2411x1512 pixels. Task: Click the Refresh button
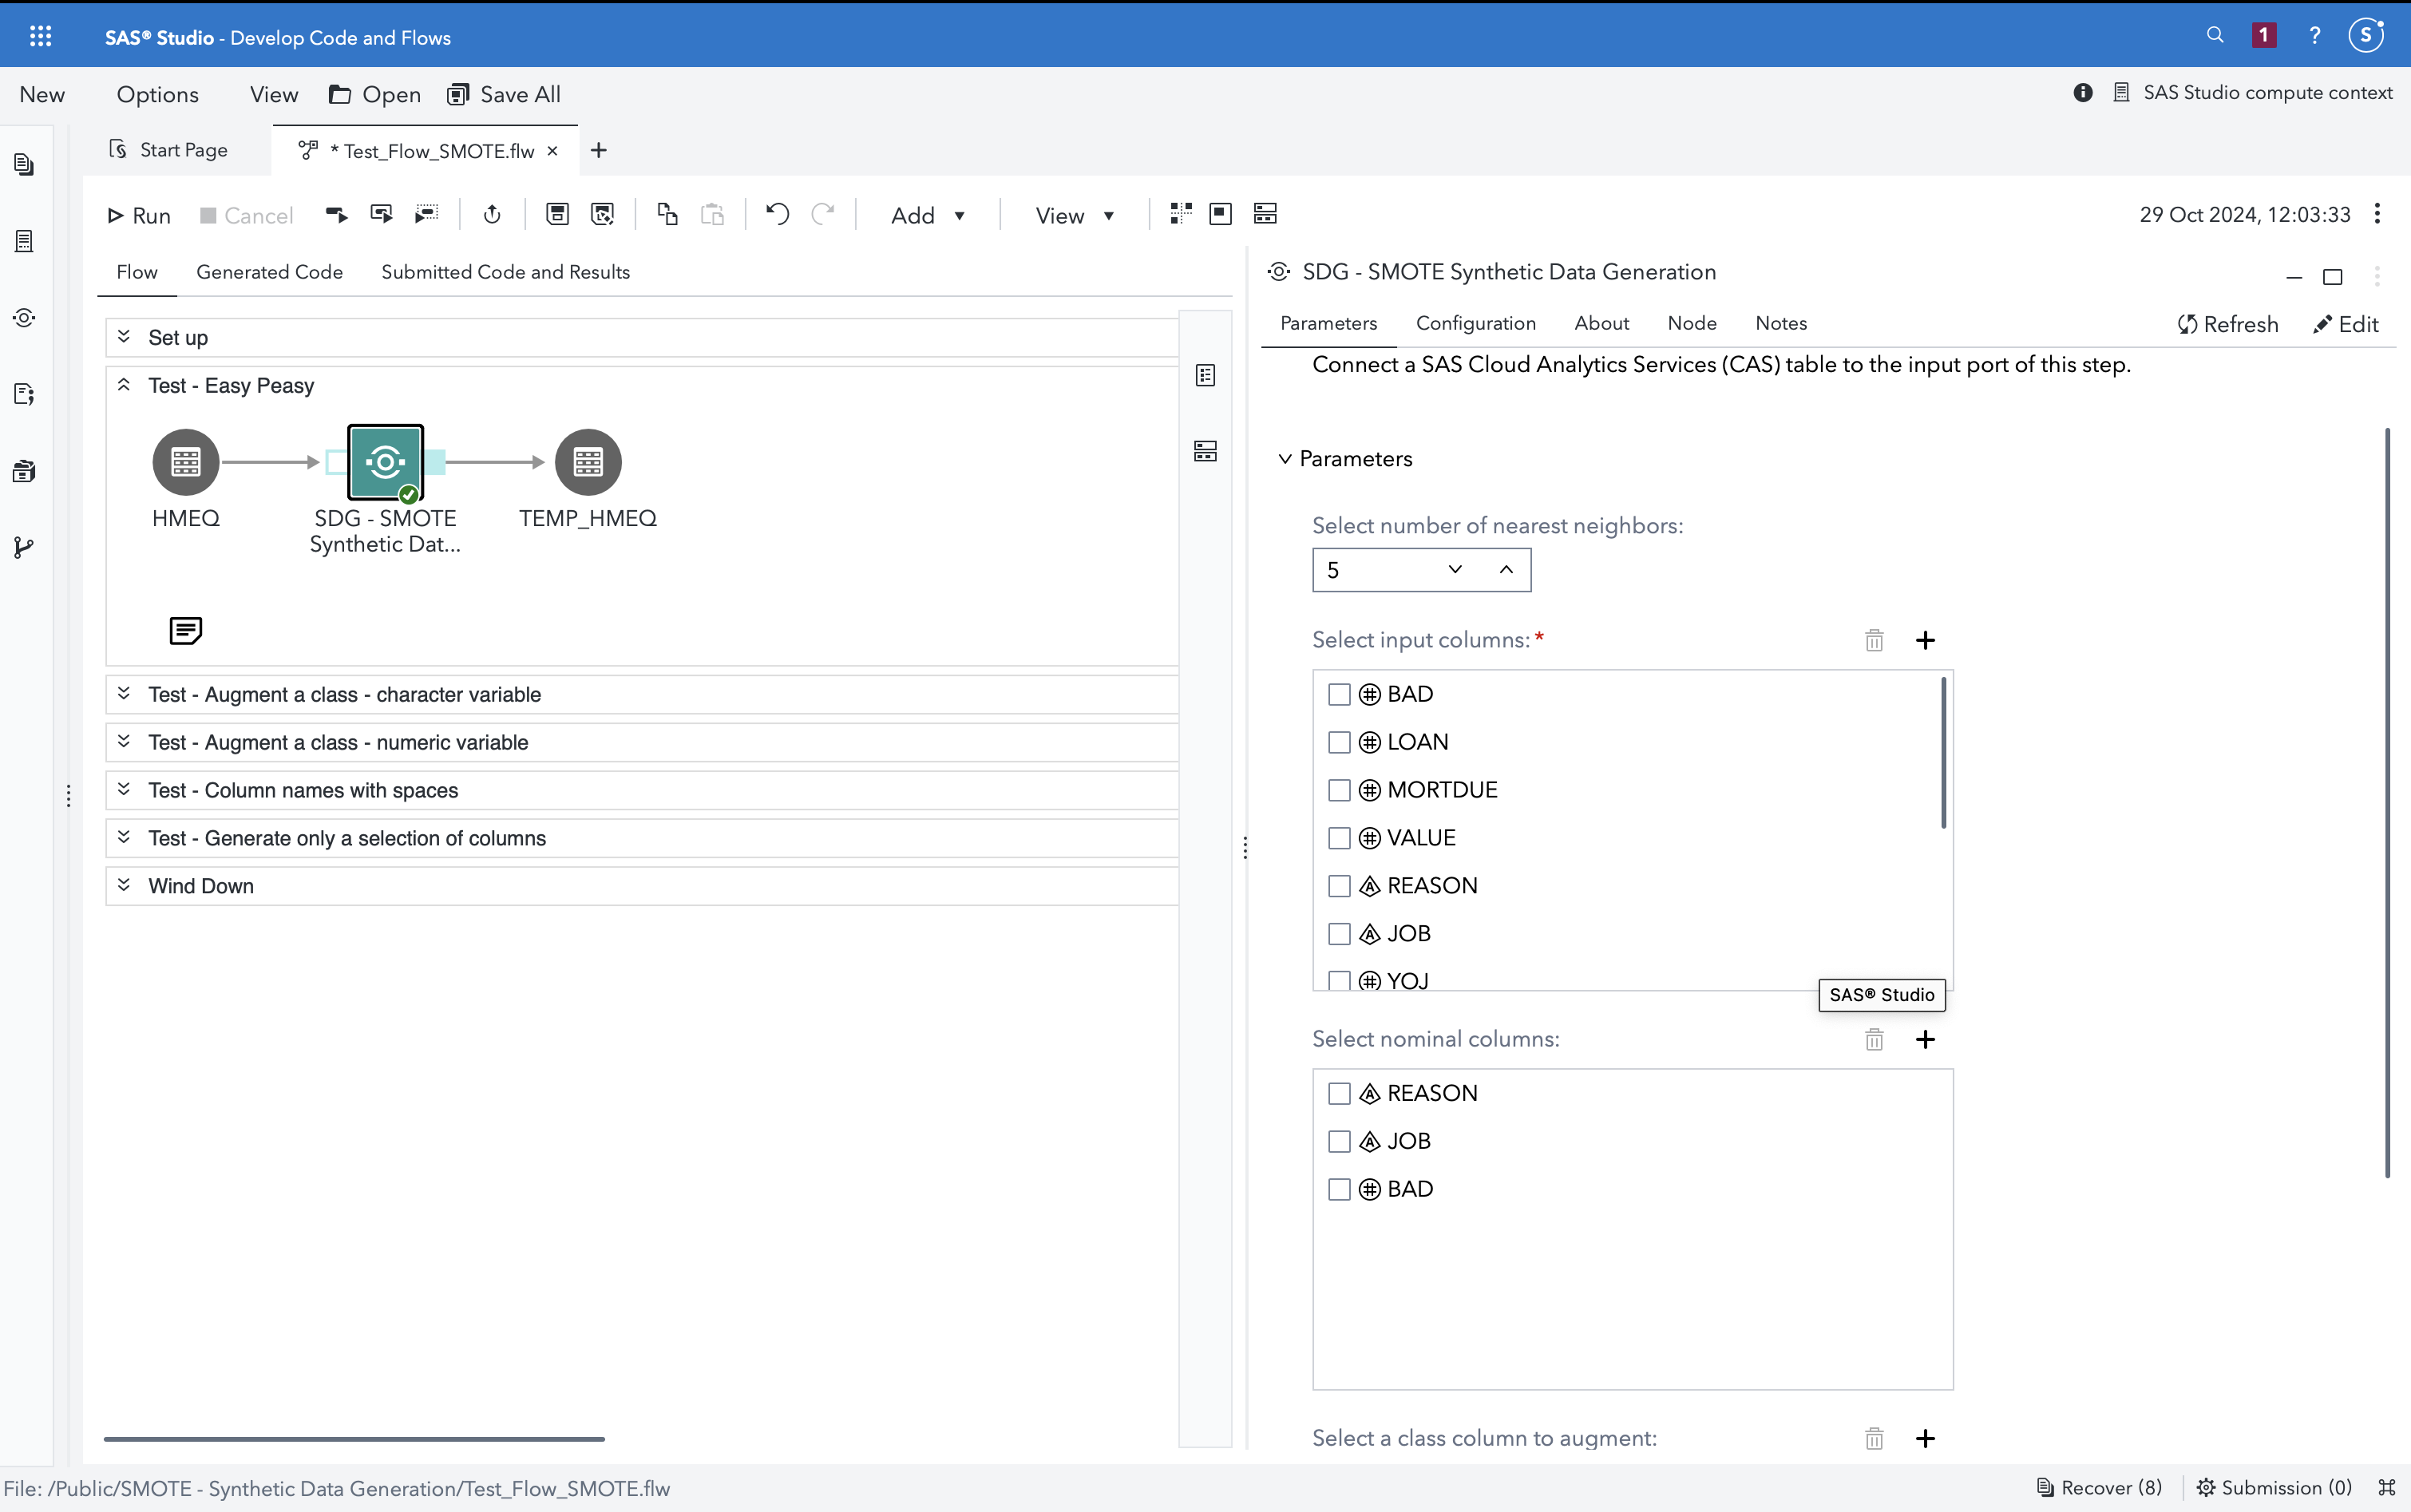click(2228, 324)
